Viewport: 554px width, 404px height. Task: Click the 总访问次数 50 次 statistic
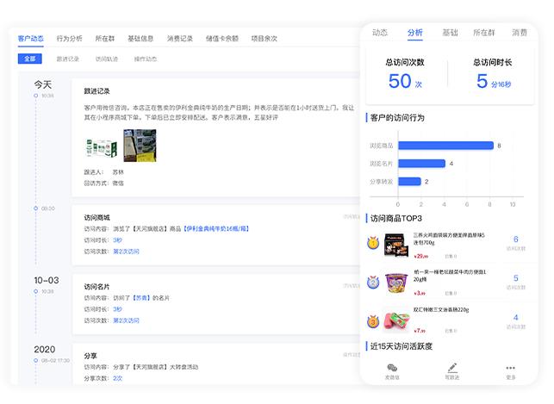(405, 74)
